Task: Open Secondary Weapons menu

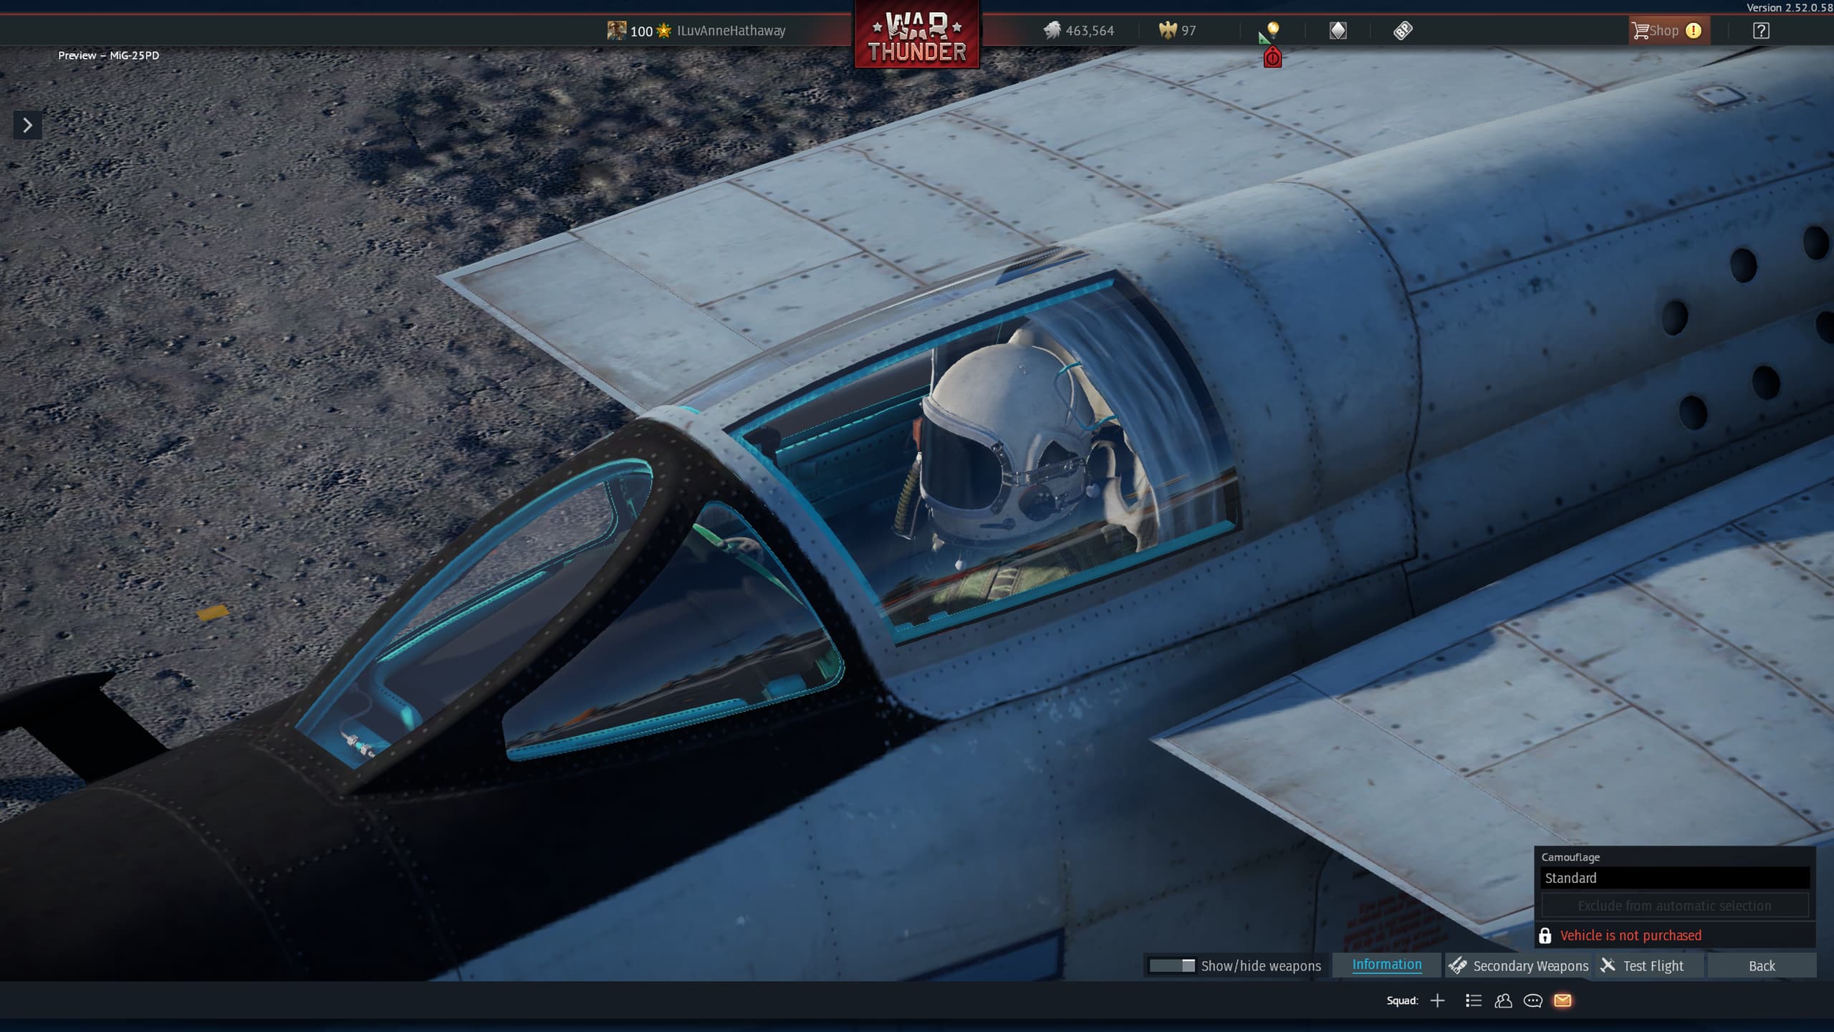Action: coord(1518,965)
